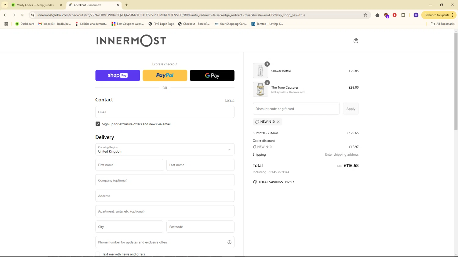Open the apps grid in bookmarks bar
458x257 pixels.
pos(6,24)
